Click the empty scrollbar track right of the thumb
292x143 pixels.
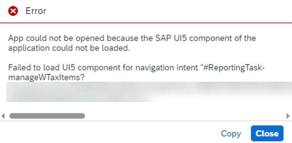point(185,116)
